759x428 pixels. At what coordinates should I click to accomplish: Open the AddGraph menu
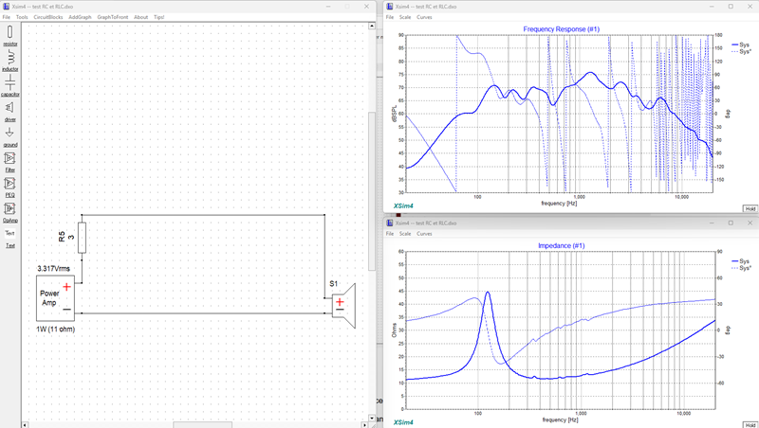80,17
